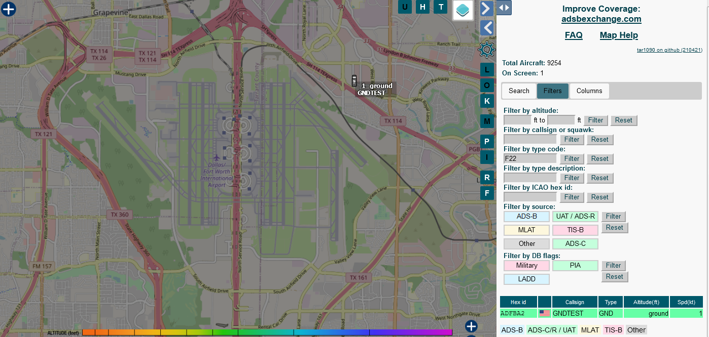Focus the callsign or squawk input field
Viewport: 709px width, 337px height.
[x=530, y=140]
